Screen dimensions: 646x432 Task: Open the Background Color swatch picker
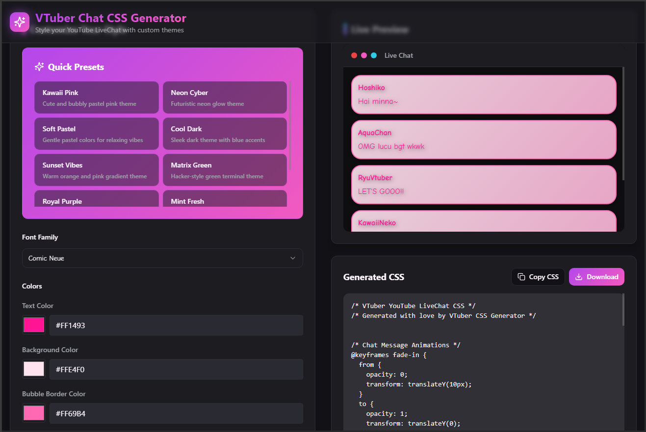pos(33,369)
